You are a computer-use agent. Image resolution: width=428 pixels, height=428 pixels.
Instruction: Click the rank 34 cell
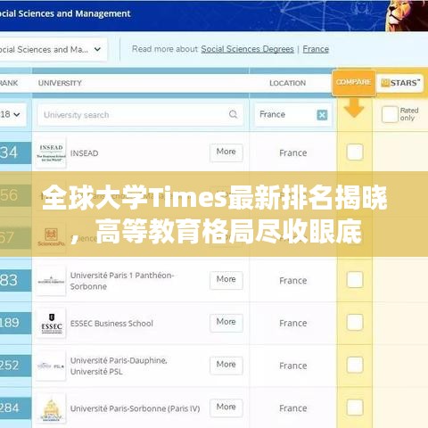[x=15, y=152]
